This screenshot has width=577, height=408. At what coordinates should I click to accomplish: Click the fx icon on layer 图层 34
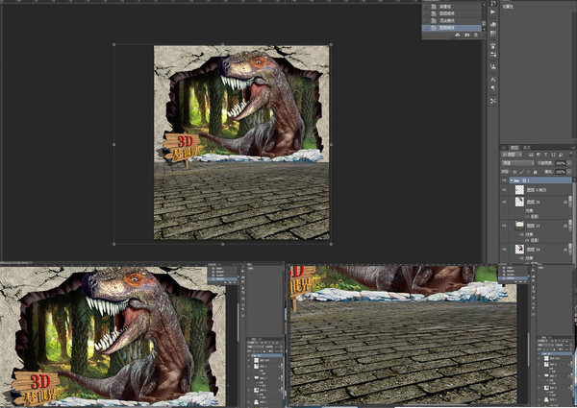[x=565, y=250]
